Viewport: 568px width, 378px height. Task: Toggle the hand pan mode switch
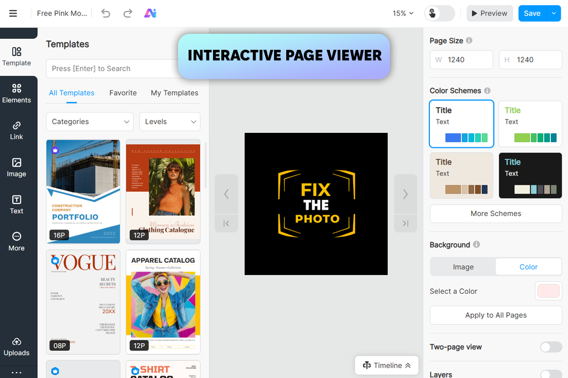pyautogui.click(x=439, y=13)
